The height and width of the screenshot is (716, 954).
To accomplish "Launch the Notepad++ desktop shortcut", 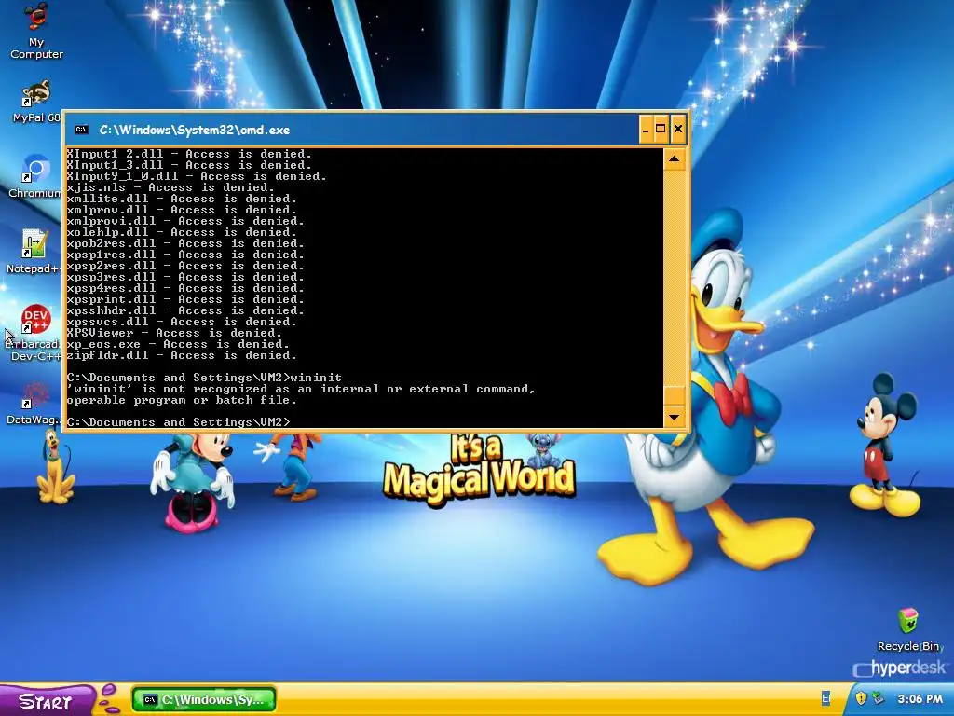I will (x=34, y=252).
